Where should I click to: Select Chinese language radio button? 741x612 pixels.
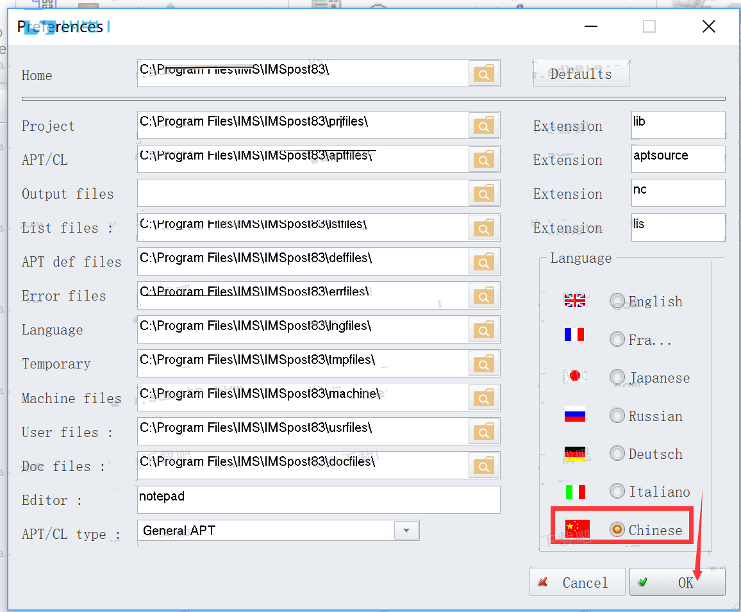617,529
